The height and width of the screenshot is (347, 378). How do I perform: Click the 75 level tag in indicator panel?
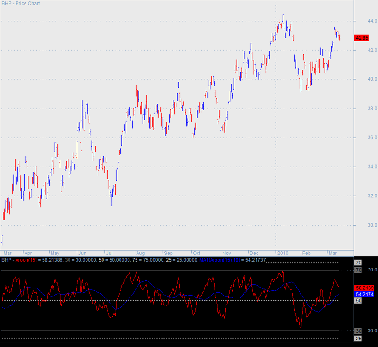(x=359, y=262)
